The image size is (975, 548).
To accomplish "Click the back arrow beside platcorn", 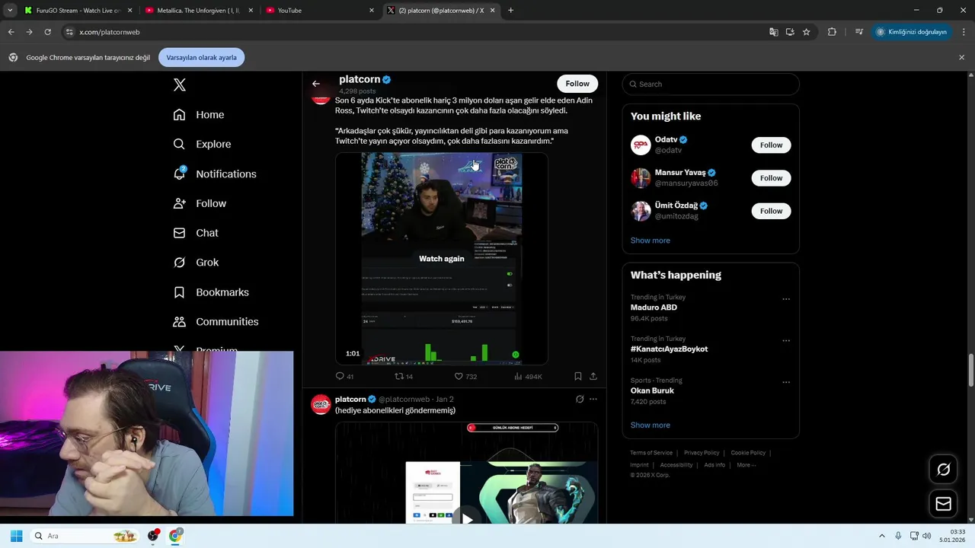I will (x=316, y=84).
